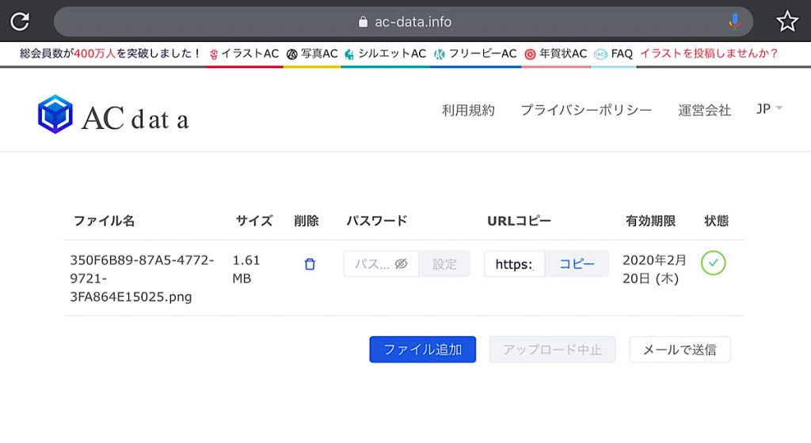
Task: Go to the 運営会社 page
Action: (x=704, y=110)
